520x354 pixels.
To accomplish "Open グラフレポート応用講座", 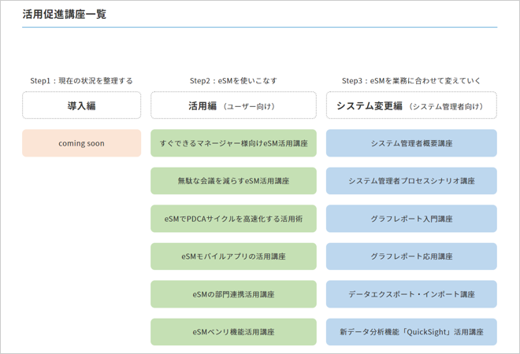I will click(411, 256).
